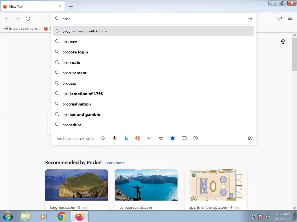Open search settings gear in dropdown
297x222 pixels.
coord(250,138)
